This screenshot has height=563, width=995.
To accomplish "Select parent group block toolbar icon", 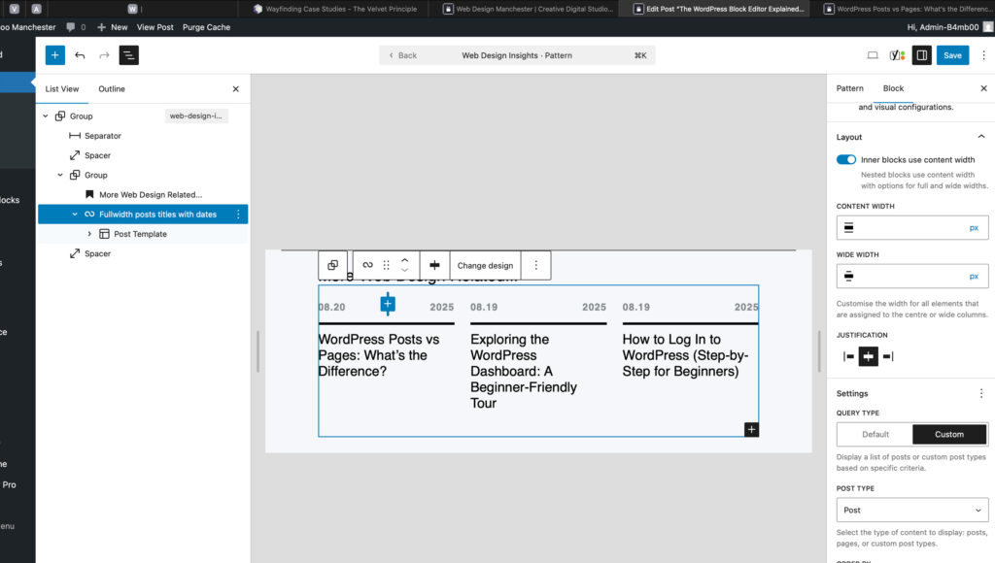I will click(333, 265).
